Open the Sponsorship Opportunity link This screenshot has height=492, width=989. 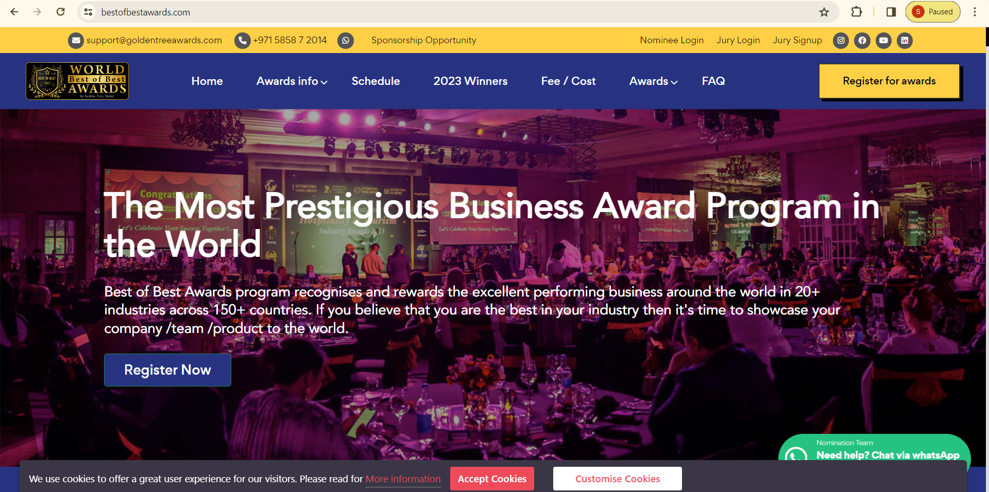click(x=423, y=40)
